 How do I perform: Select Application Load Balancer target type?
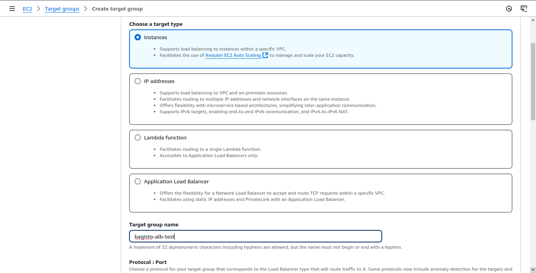click(x=138, y=182)
